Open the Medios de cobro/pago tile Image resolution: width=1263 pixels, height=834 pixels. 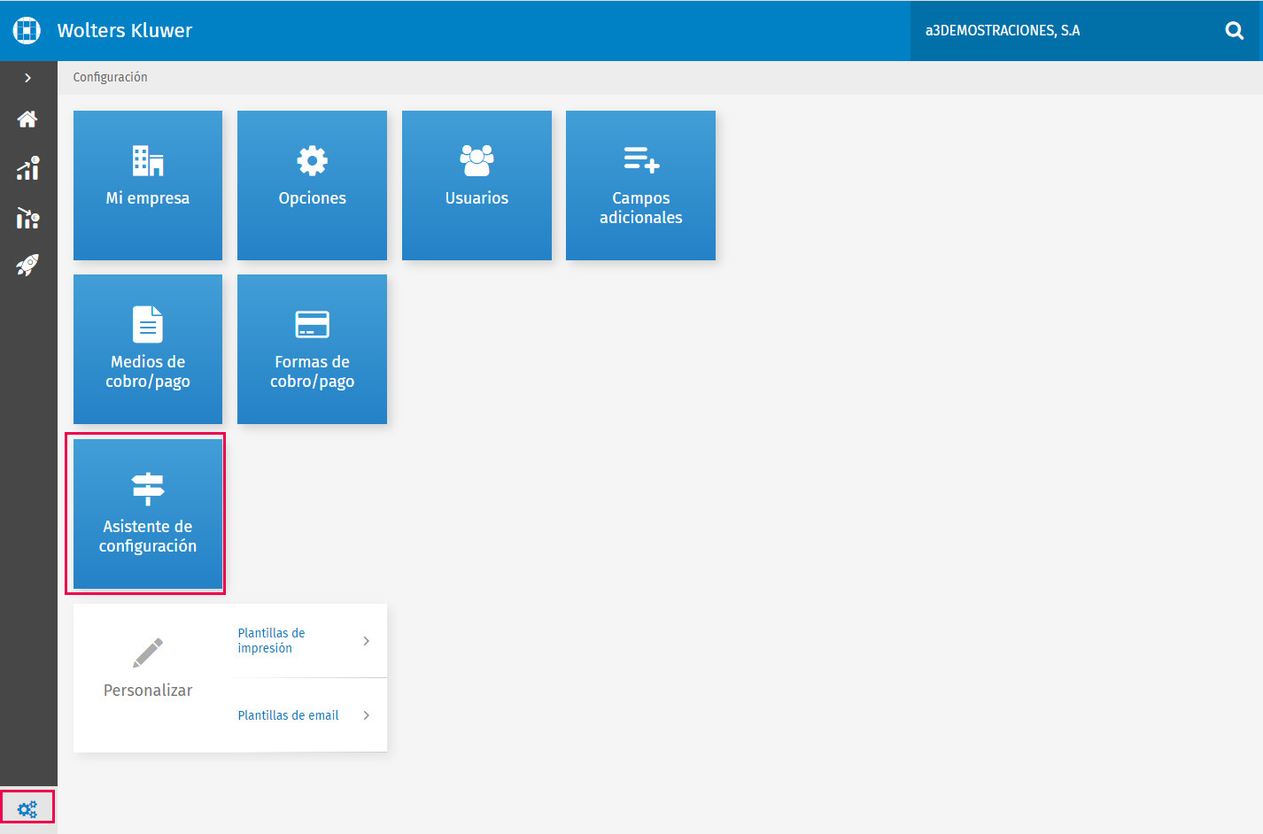(148, 349)
